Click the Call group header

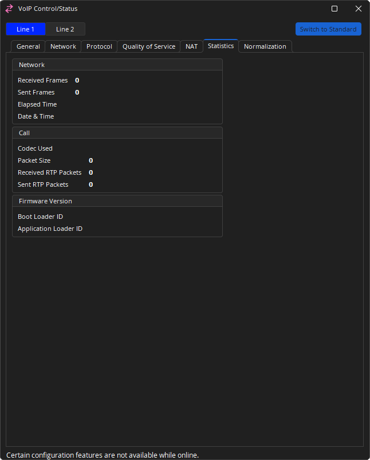coord(25,133)
